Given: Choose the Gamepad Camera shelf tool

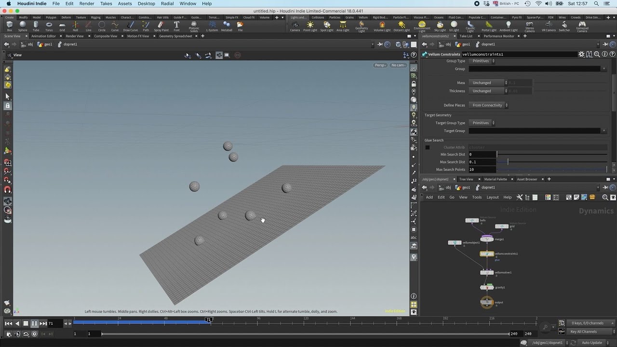Looking at the screenshot, I should (x=582, y=27).
